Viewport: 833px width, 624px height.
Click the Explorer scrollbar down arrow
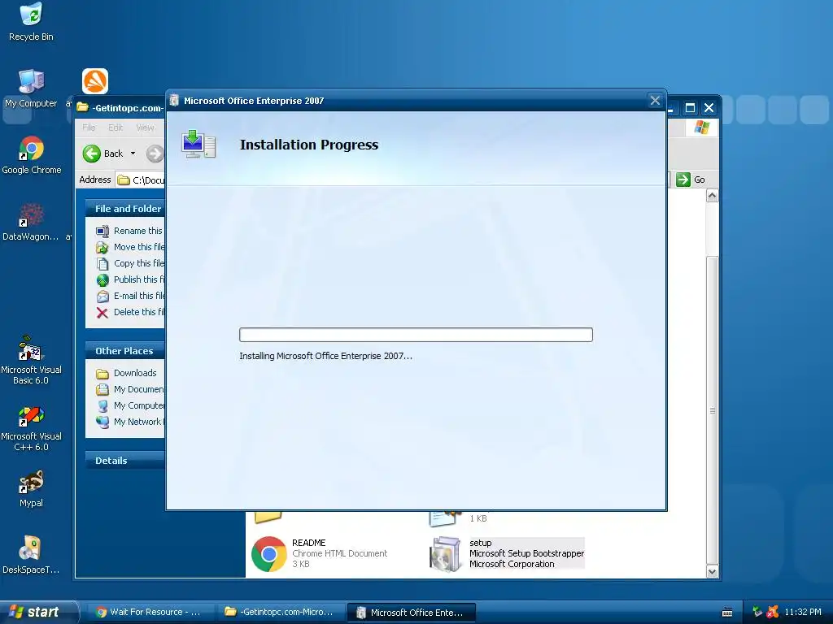pos(712,571)
